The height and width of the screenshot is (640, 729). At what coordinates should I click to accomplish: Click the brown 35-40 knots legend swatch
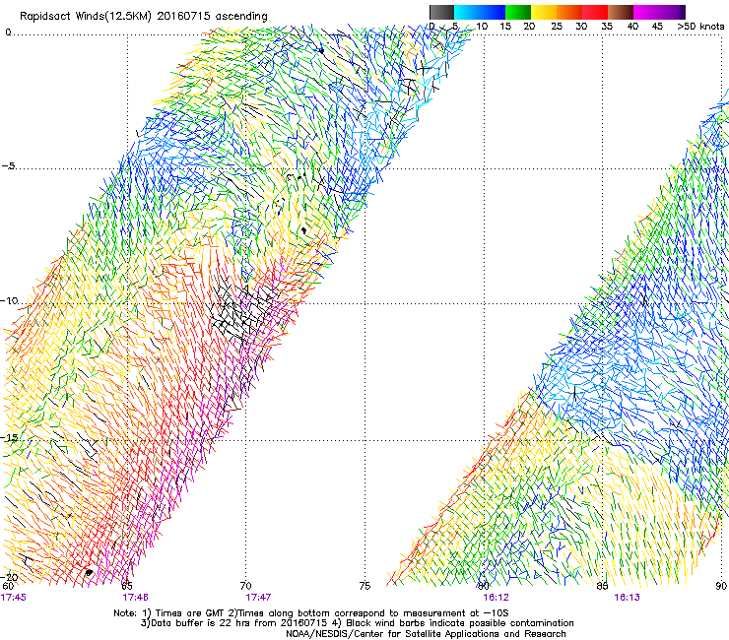pos(621,12)
